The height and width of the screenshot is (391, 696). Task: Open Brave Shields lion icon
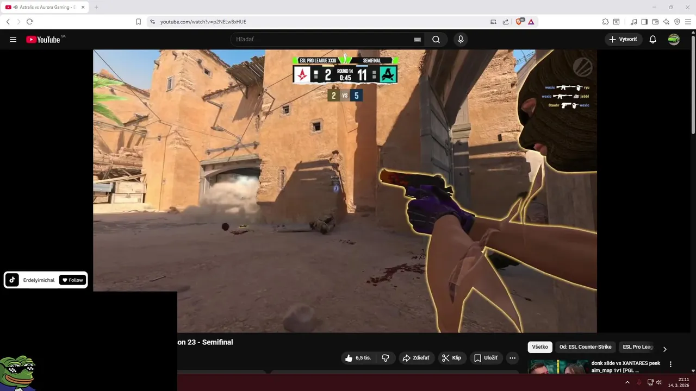coord(519,22)
